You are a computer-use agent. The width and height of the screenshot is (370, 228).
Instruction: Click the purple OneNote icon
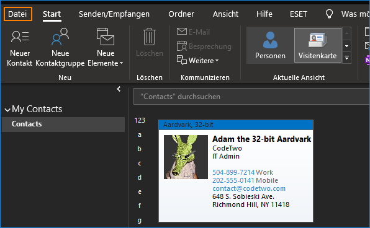click(x=368, y=60)
